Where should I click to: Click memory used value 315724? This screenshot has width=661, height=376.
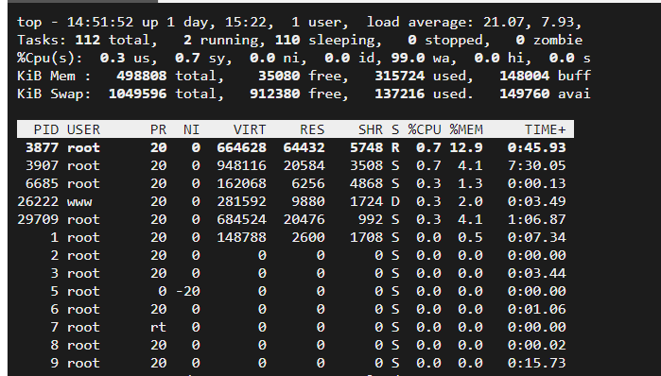point(400,76)
